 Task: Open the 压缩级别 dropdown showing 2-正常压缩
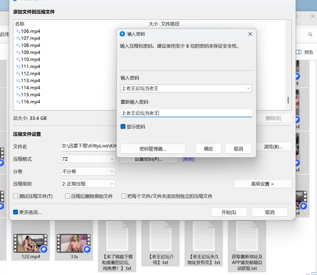pos(88,184)
